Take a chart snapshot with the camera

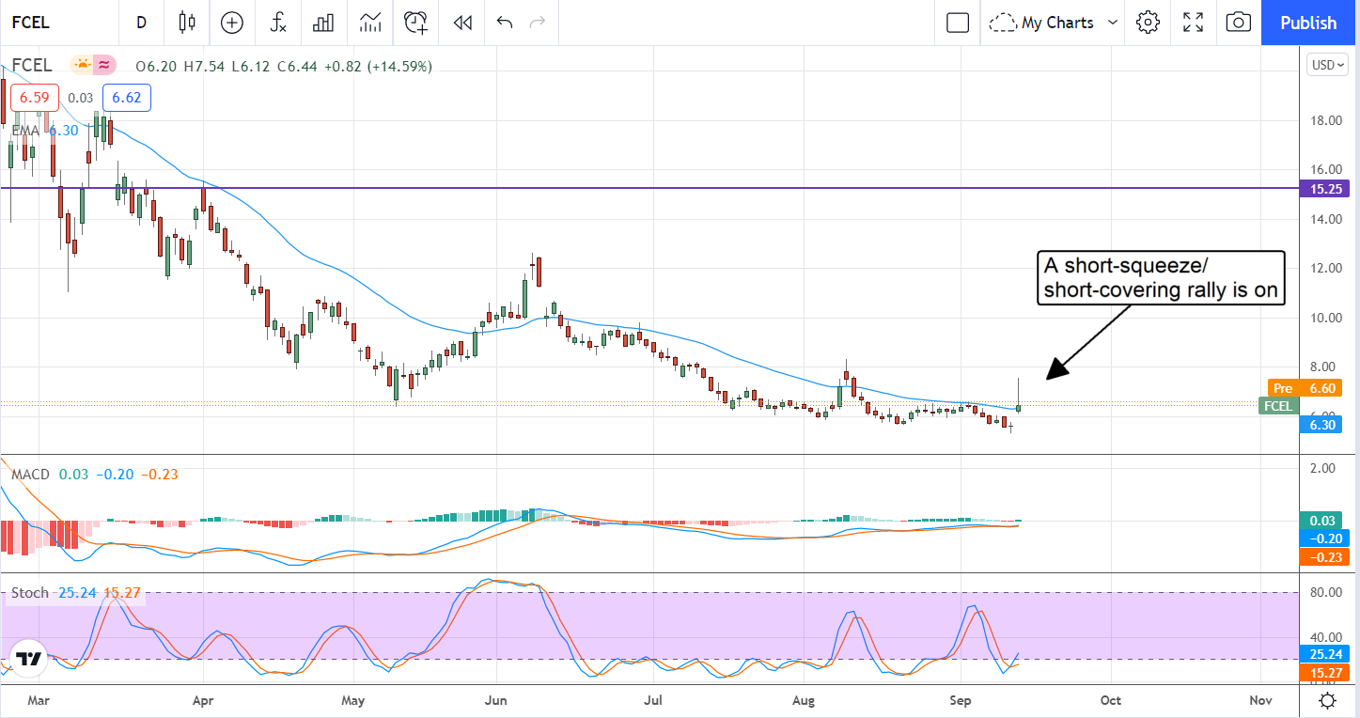tap(1239, 23)
